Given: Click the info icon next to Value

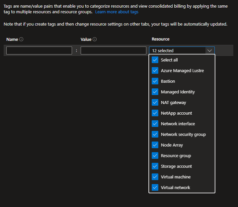Looking at the screenshot, I should coord(95,39).
